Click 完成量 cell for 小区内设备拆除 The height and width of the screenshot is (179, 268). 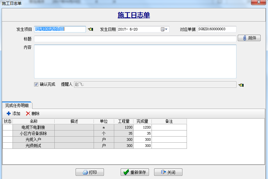point(142,134)
